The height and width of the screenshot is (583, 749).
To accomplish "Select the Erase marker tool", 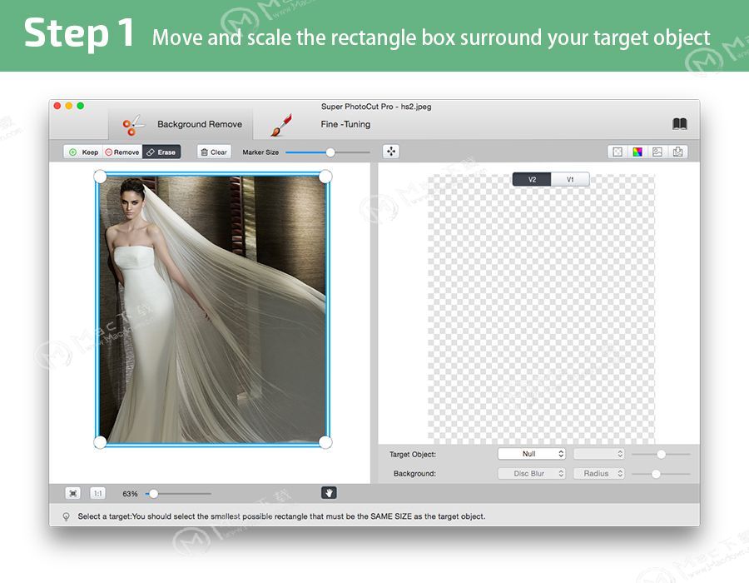I will coord(161,152).
